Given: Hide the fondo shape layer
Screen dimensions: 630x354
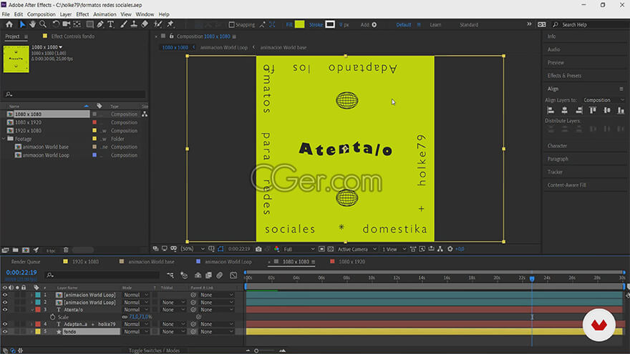Looking at the screenshot, I should click(5, 332).
